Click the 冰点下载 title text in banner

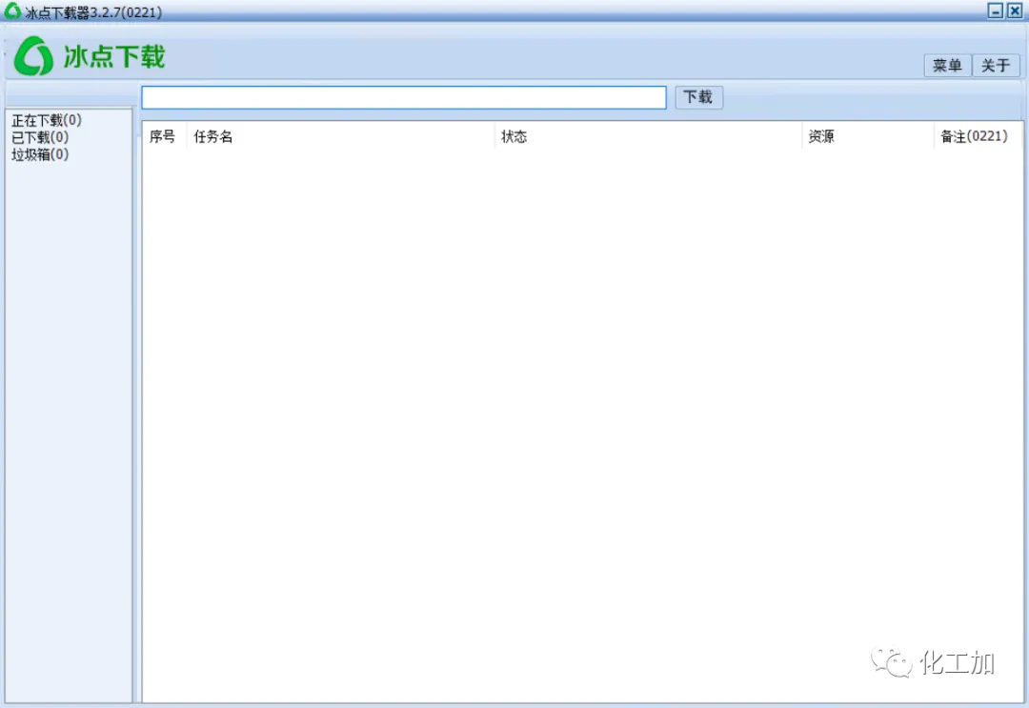click(114, 56)
